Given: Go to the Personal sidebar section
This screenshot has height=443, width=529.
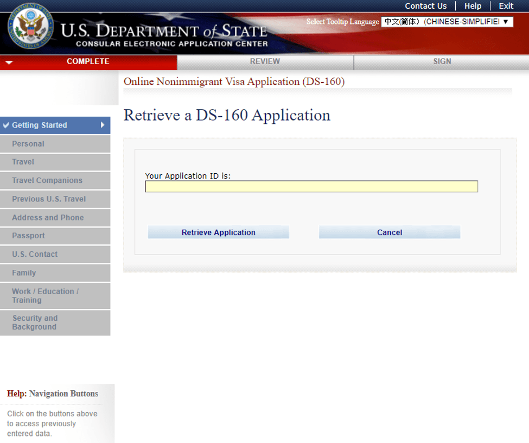Looking at the screenshot, I should coord(55,144).
